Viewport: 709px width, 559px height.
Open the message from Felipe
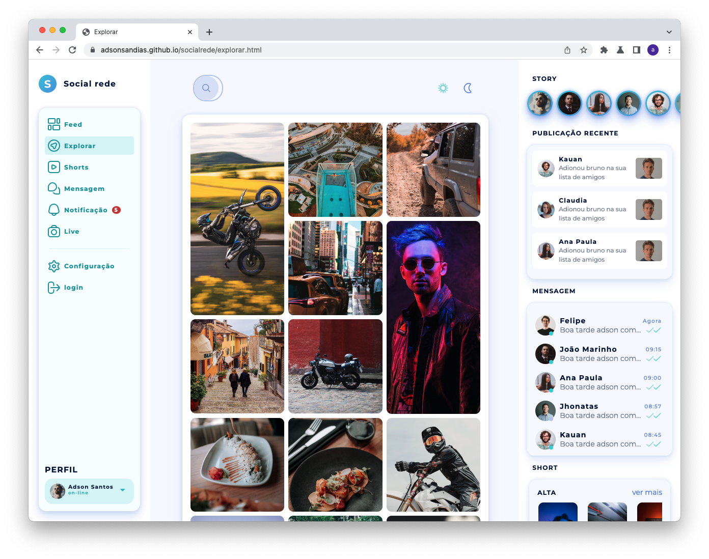(x=599, y=325)
